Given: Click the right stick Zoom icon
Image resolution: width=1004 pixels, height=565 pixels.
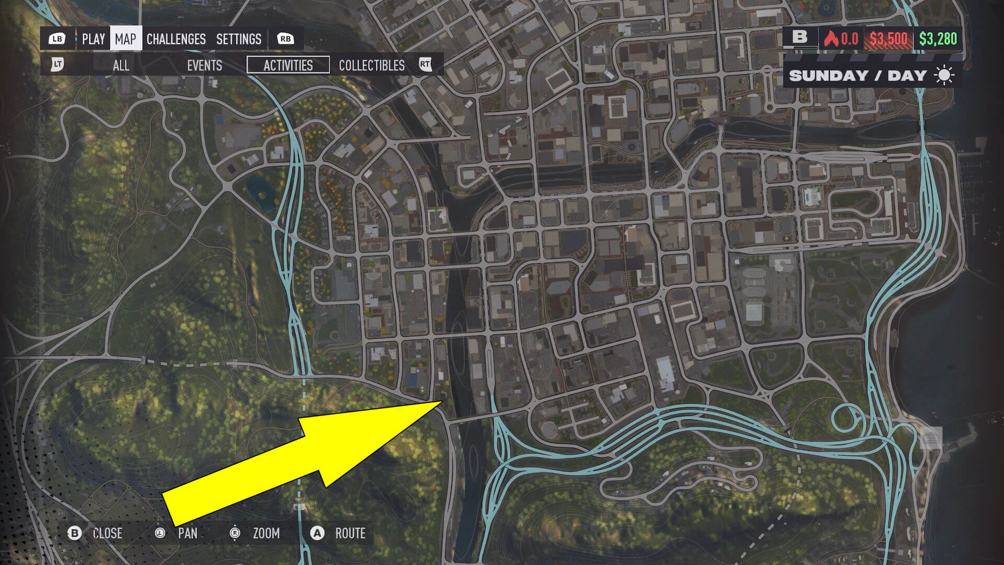Looking at the screenshot, I should 235,533.
